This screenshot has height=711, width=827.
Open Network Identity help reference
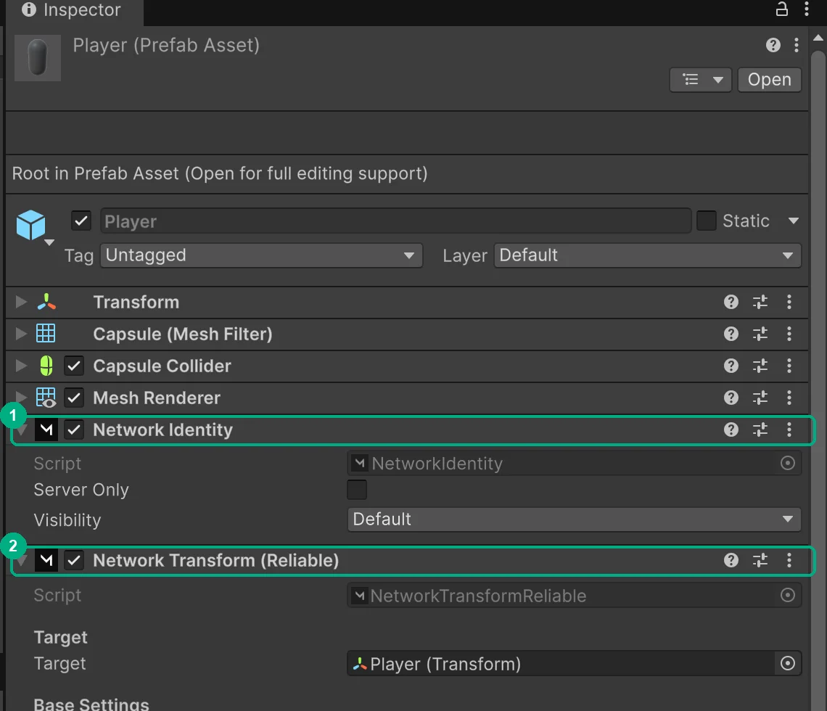coord(731,430)
